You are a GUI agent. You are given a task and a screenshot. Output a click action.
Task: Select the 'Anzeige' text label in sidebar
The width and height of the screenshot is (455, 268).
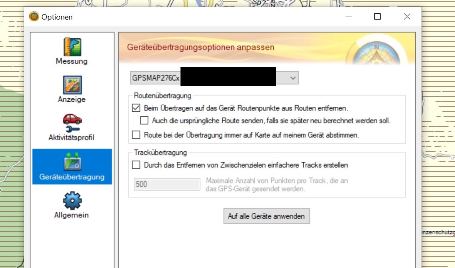point(72,100)
